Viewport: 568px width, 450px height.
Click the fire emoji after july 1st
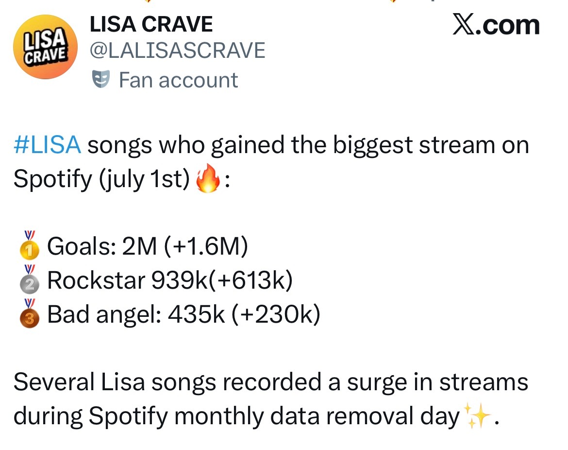pos(208,178)
